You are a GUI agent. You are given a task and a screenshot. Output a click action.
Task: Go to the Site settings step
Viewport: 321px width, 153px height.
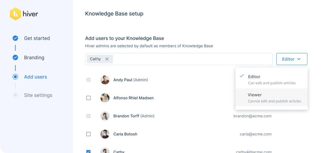38,95
